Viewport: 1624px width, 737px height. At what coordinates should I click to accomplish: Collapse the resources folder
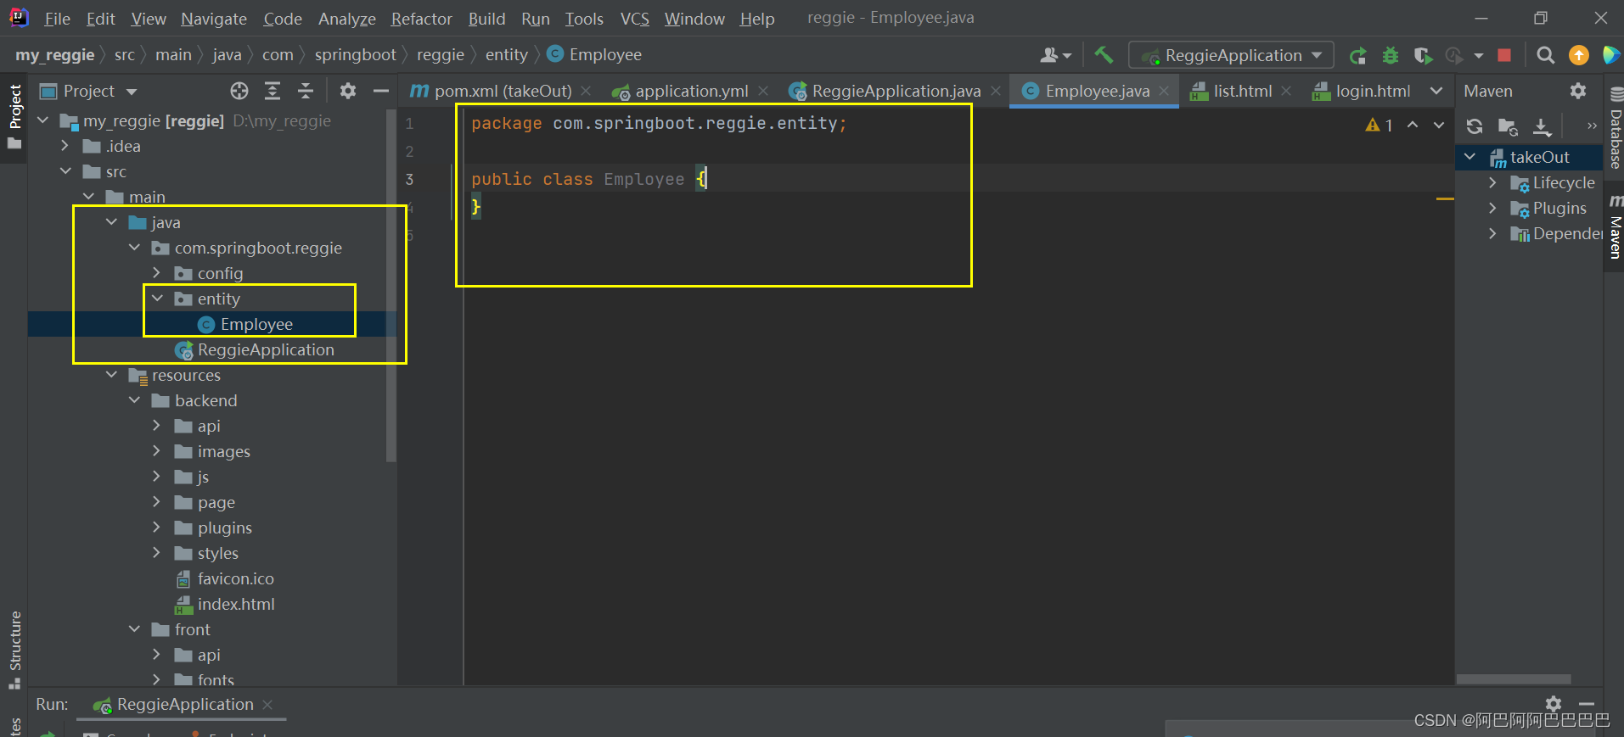(111, 375)
